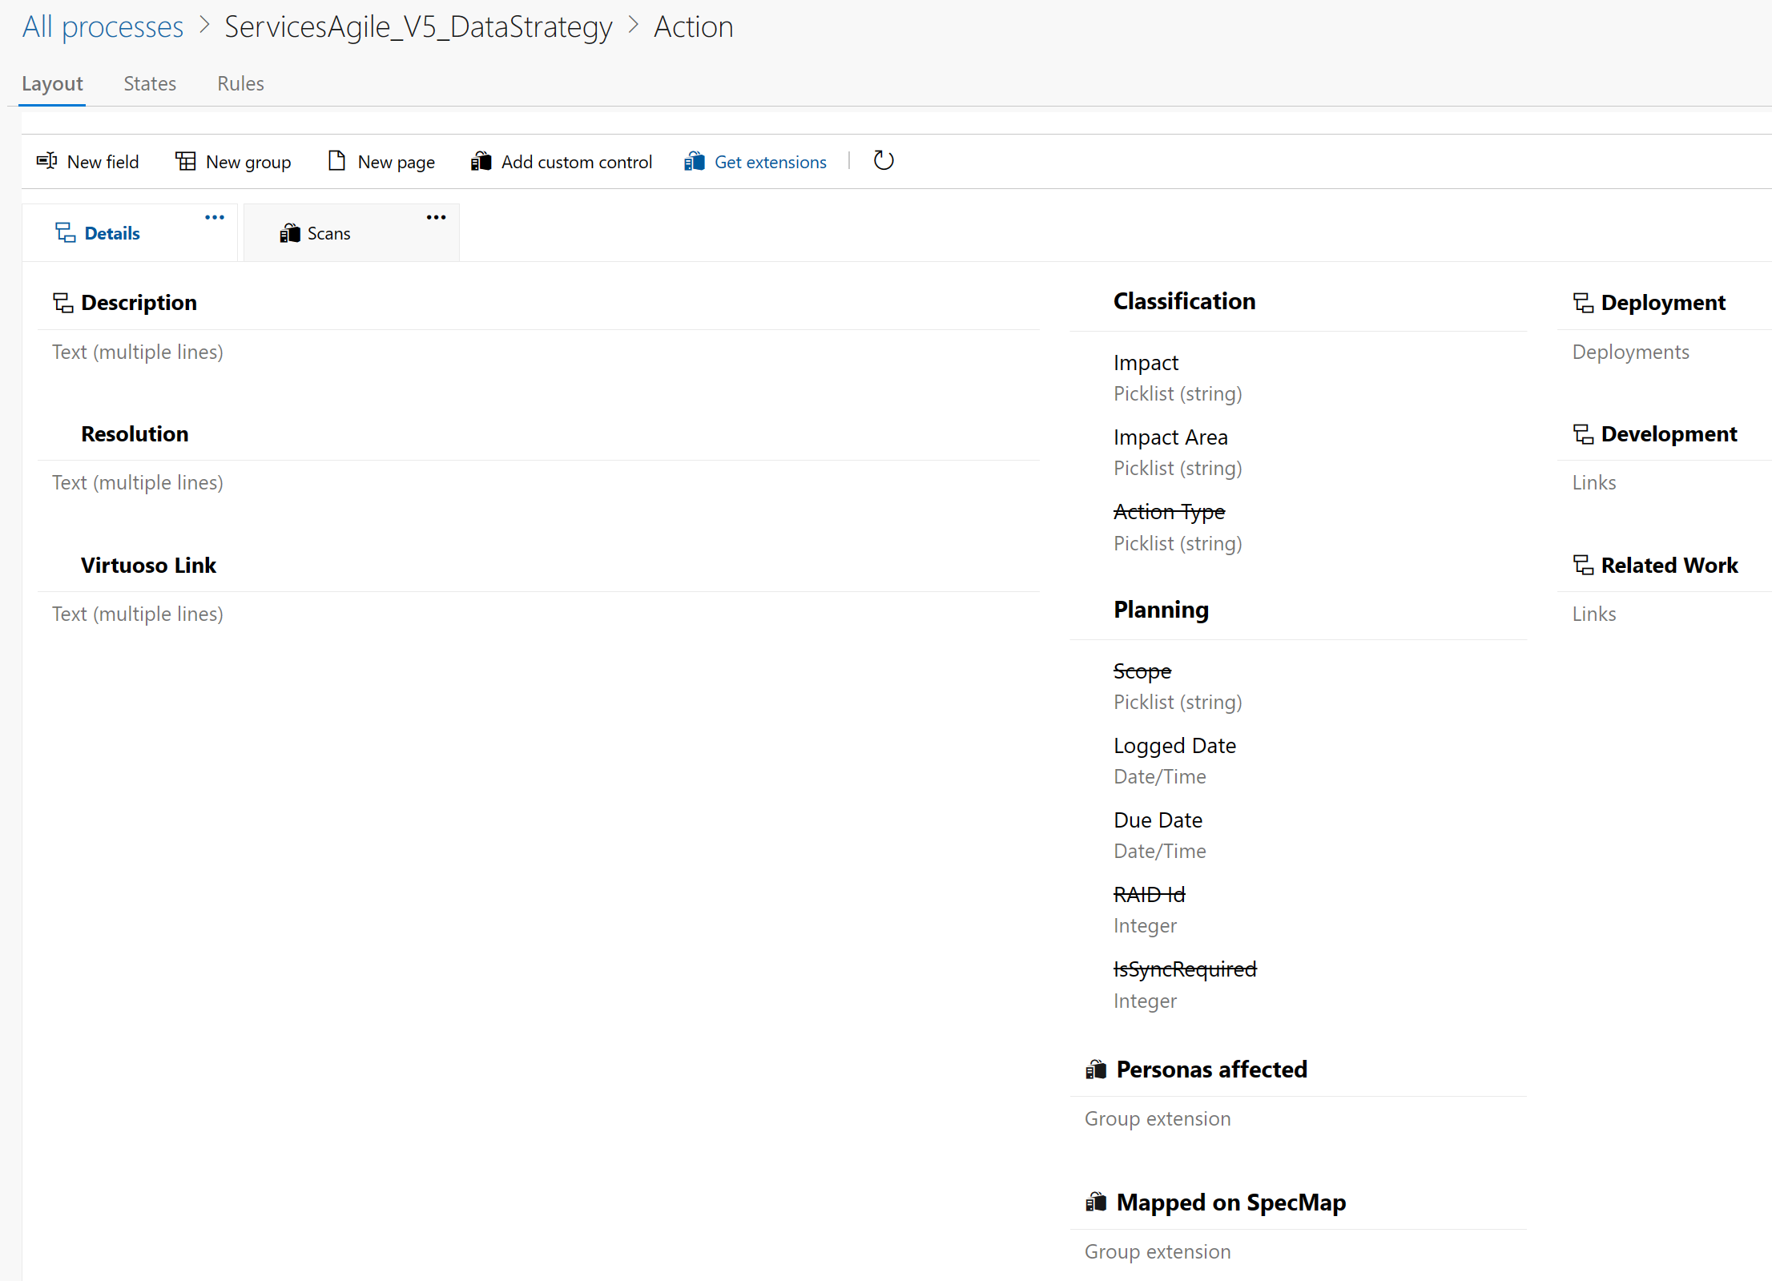Click the New page document icon

click(336, 161)
